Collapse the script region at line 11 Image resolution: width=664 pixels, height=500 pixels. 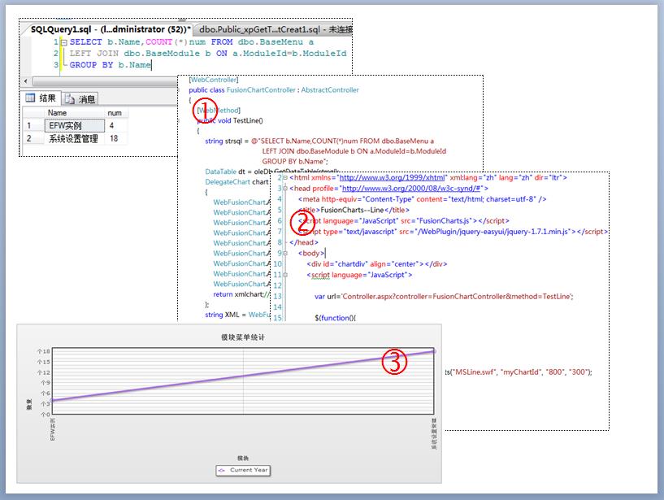pos(285,275)
